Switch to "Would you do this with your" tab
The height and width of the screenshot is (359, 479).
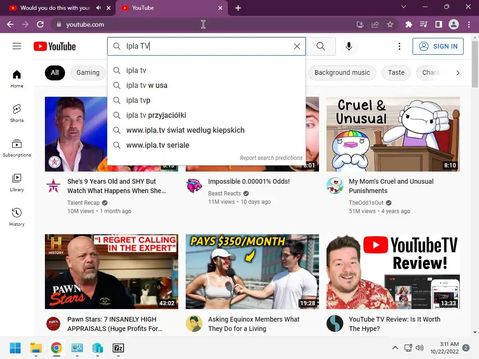pyautogui.click(x=55, y=8)
